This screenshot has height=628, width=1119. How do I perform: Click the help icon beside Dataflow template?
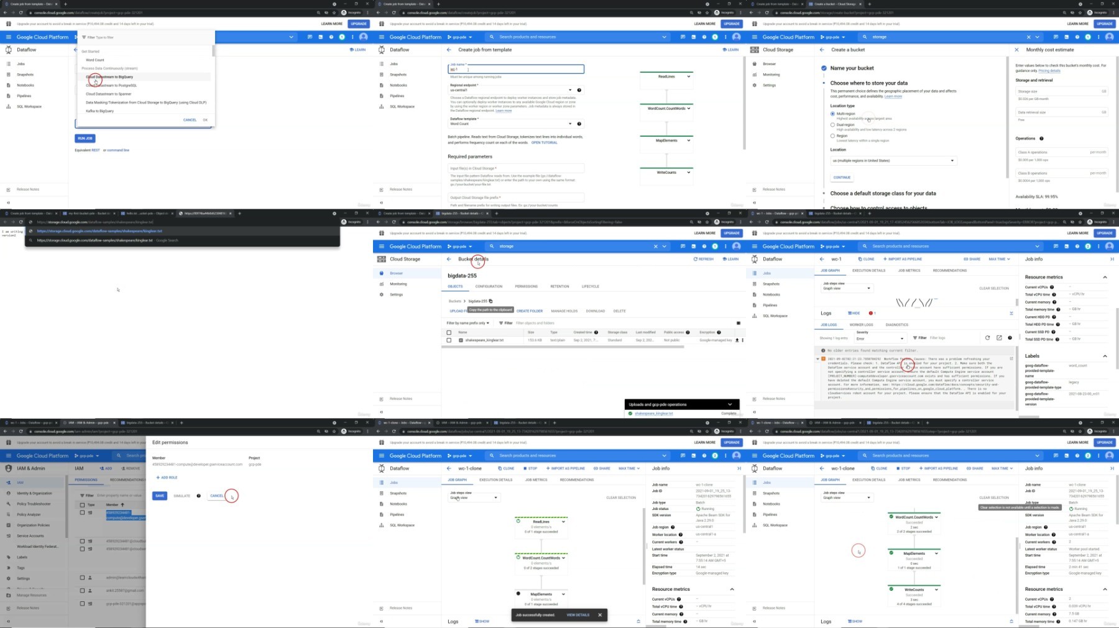pos(579,124)
